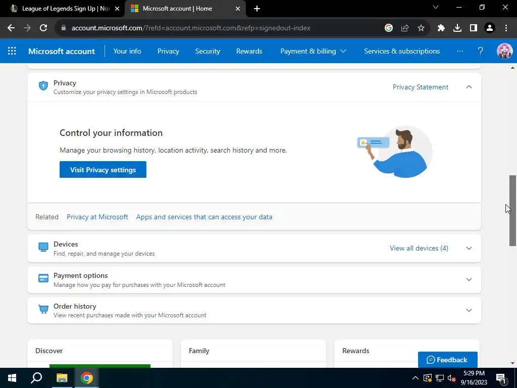This screenshot has height=388, width=517.
Task: Show hidden system tray icons
Action: [x=416, y=378]
